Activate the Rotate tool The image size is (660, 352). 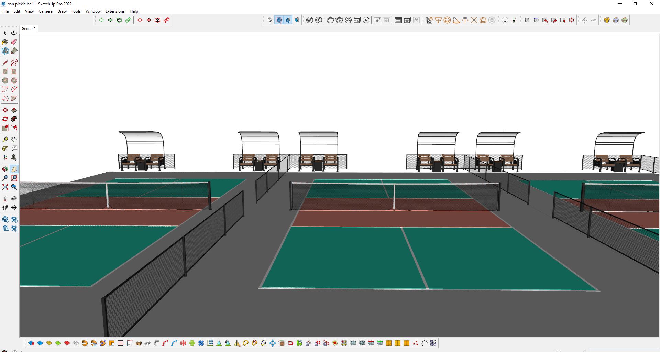point(5,119)
